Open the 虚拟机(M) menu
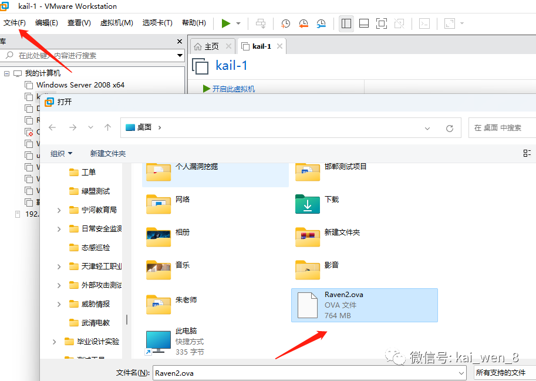The width and height of the screenshot is (536, 381). coord(116,23)
